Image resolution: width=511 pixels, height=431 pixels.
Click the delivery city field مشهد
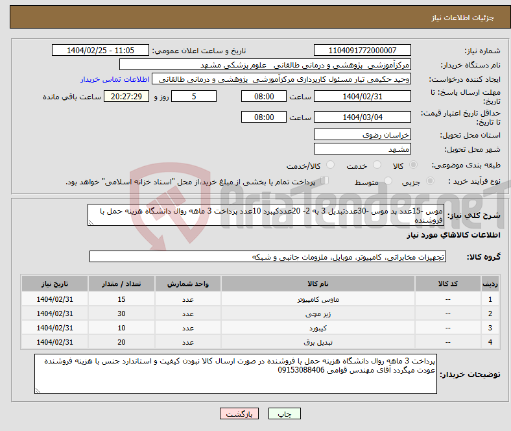click(362, 149)
